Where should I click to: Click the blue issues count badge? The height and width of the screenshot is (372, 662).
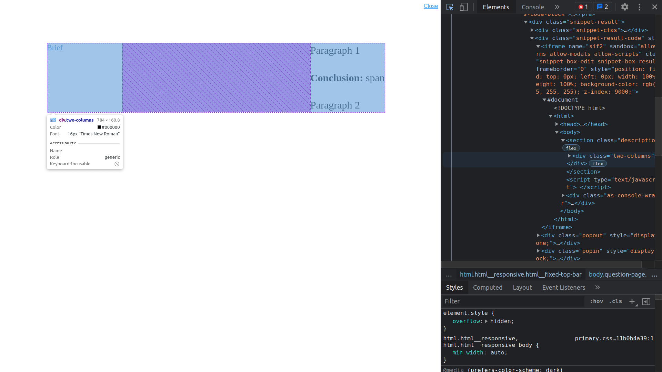tap(602, 7)
